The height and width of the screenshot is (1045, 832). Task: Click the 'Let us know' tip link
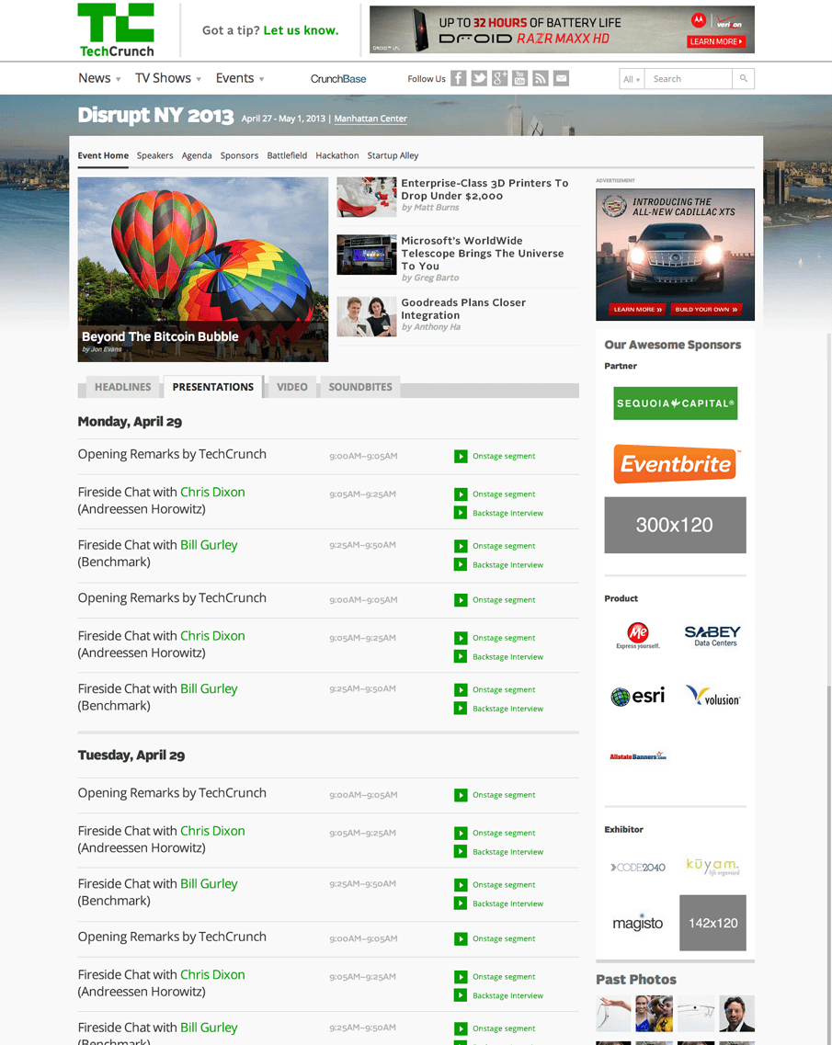pos(301,30)
